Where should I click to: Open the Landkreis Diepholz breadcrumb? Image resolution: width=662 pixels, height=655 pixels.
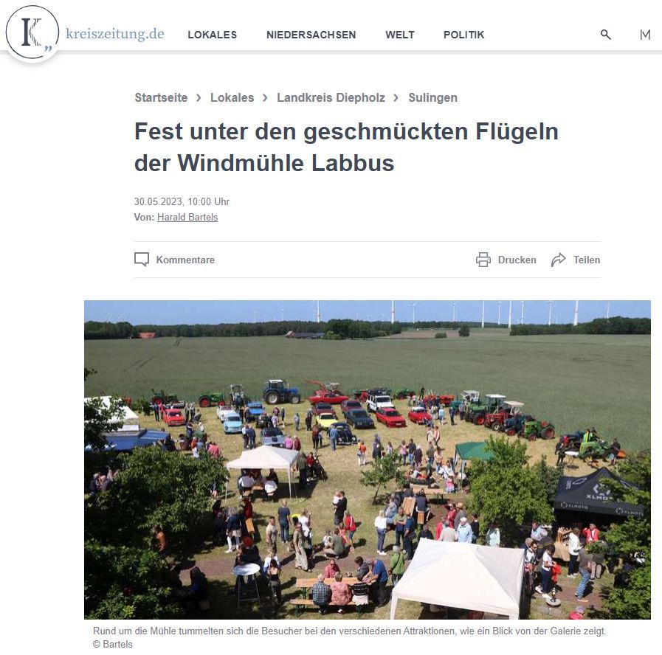tap(331, 97)
